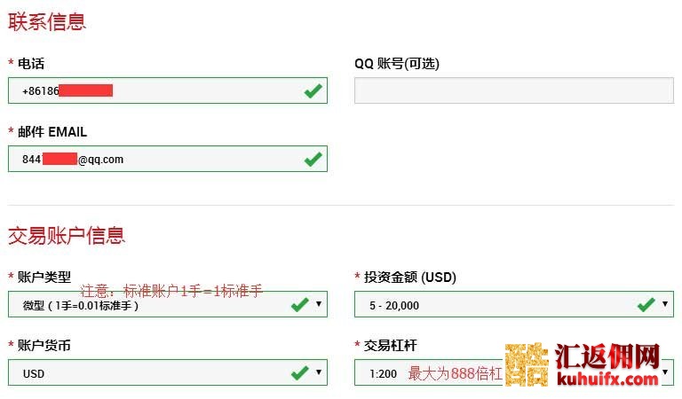Image resolution: width=682 pixels, height=399 pixels.
Task: Click the green checkmark in the phone field
Action: click(x=313, y=90)
